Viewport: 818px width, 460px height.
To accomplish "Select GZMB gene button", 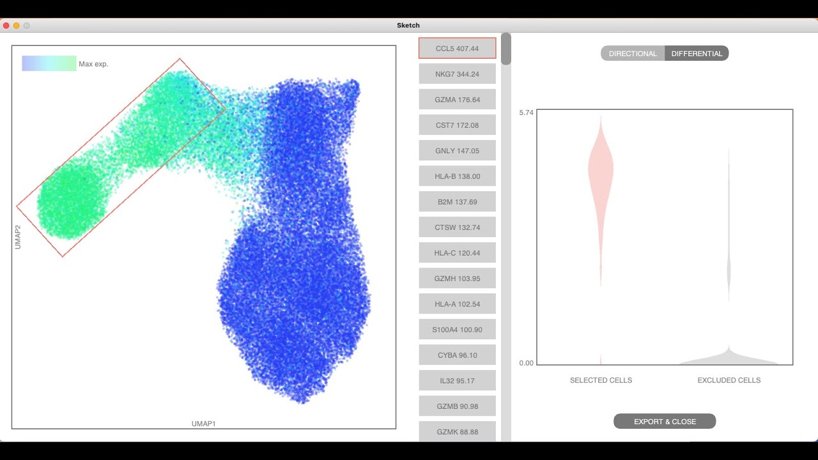I will tap(457, 406).
